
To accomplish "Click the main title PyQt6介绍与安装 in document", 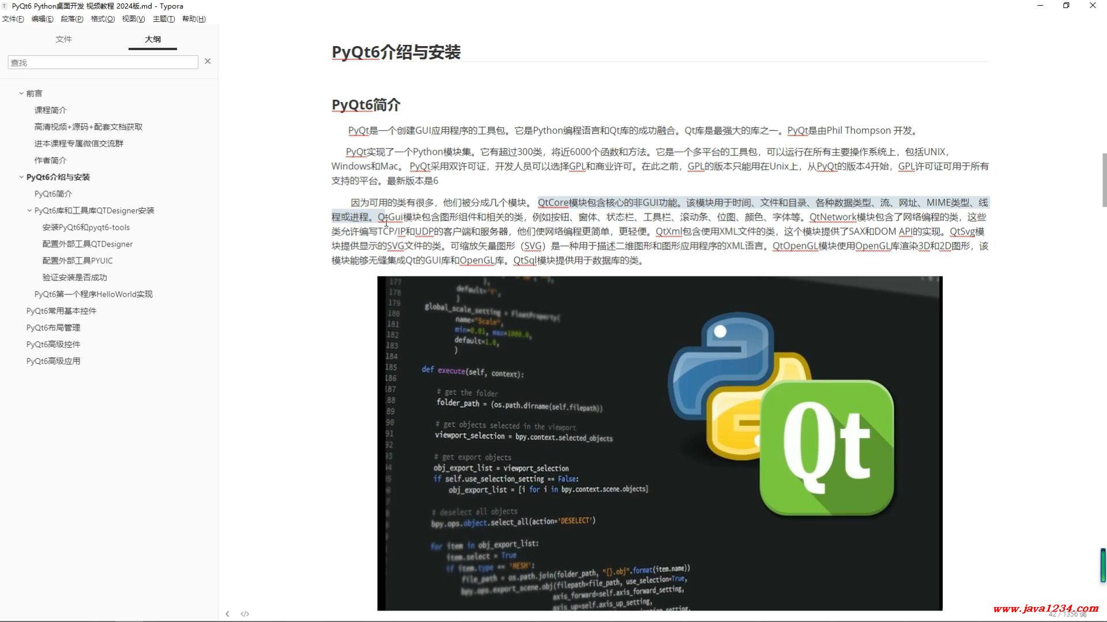I will (x=396, y=52).
